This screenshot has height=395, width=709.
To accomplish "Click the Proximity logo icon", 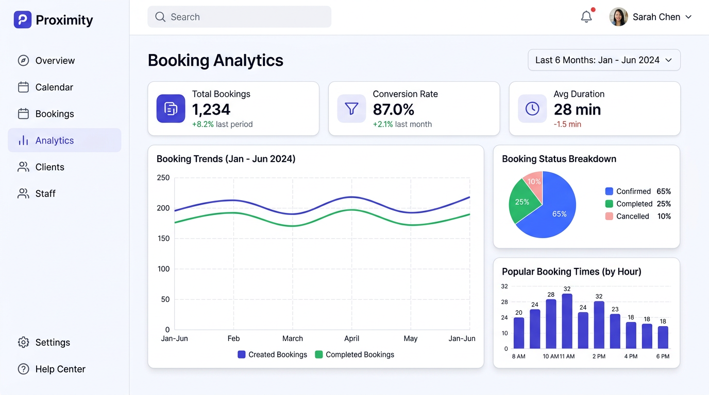I will [23, 20].
